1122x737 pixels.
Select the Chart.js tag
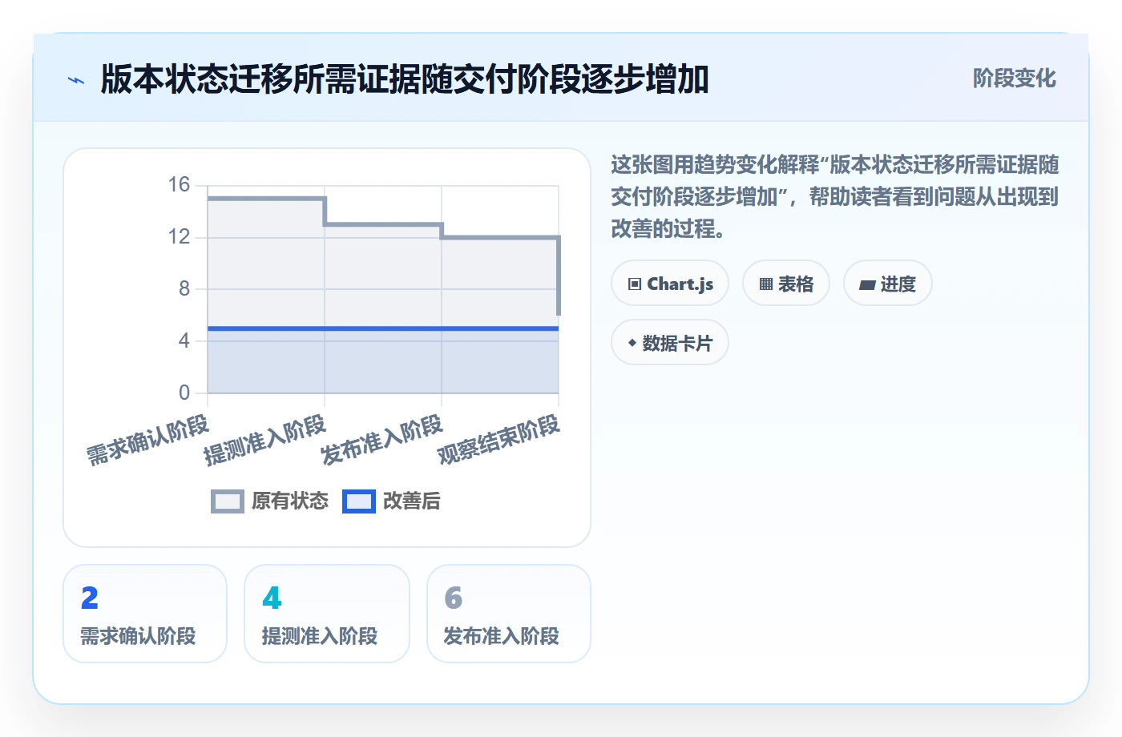(x=670, y=284)
